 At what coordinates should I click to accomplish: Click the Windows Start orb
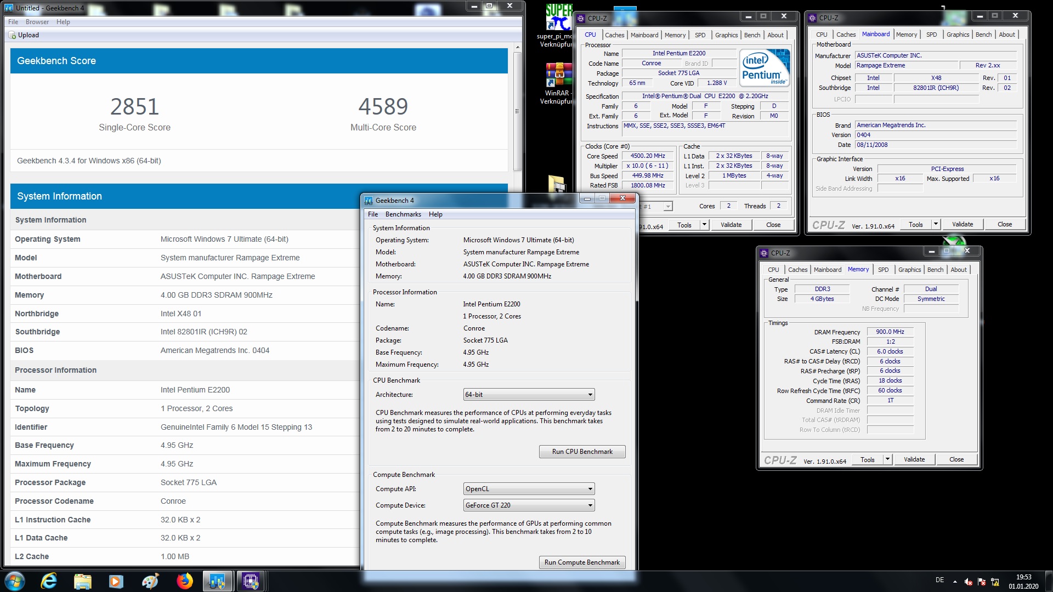click(x=15, y=581)
